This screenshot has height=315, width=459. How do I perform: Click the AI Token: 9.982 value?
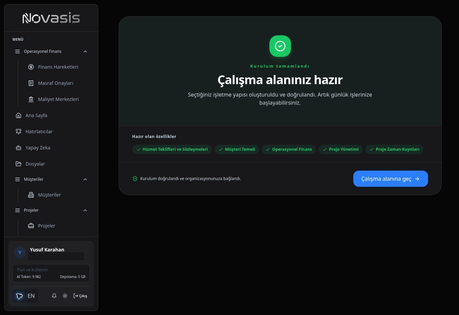(x=29, y=277)
